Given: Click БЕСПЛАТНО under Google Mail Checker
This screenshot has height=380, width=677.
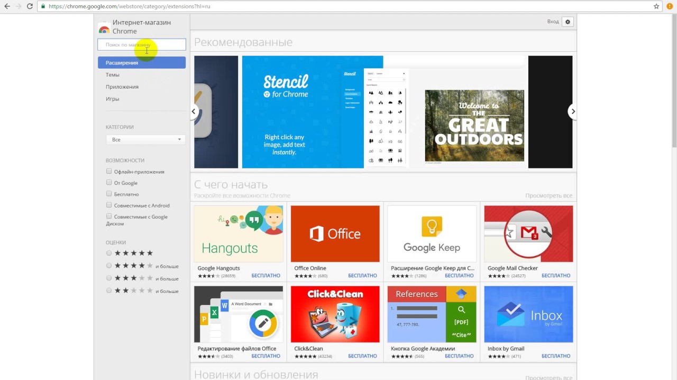Looking at the screenshot, I should point(556,275).
